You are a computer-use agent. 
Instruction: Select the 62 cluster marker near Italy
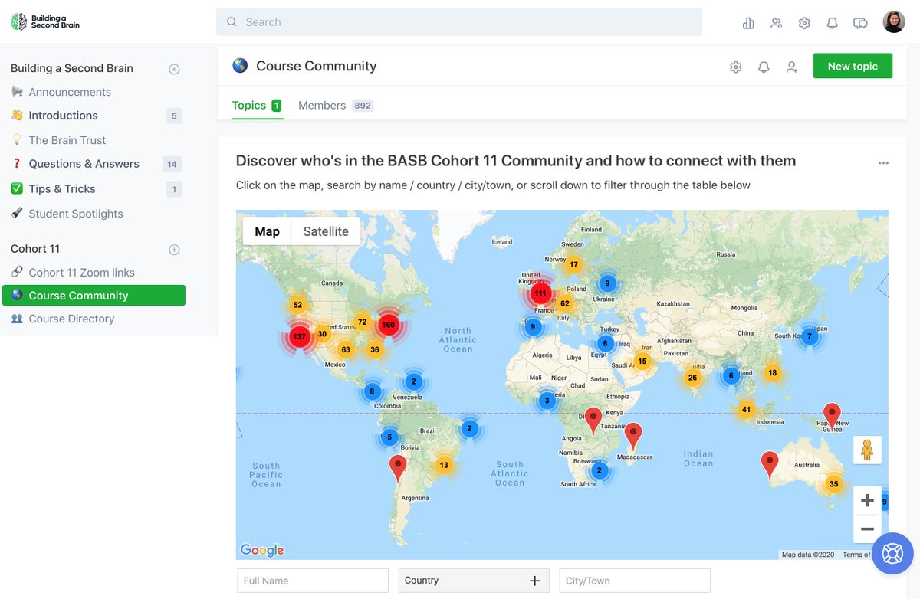[565, 303]
